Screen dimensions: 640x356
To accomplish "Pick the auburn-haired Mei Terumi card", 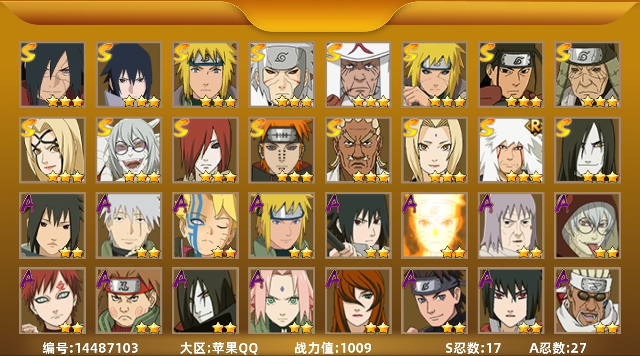I will (358, 301).
